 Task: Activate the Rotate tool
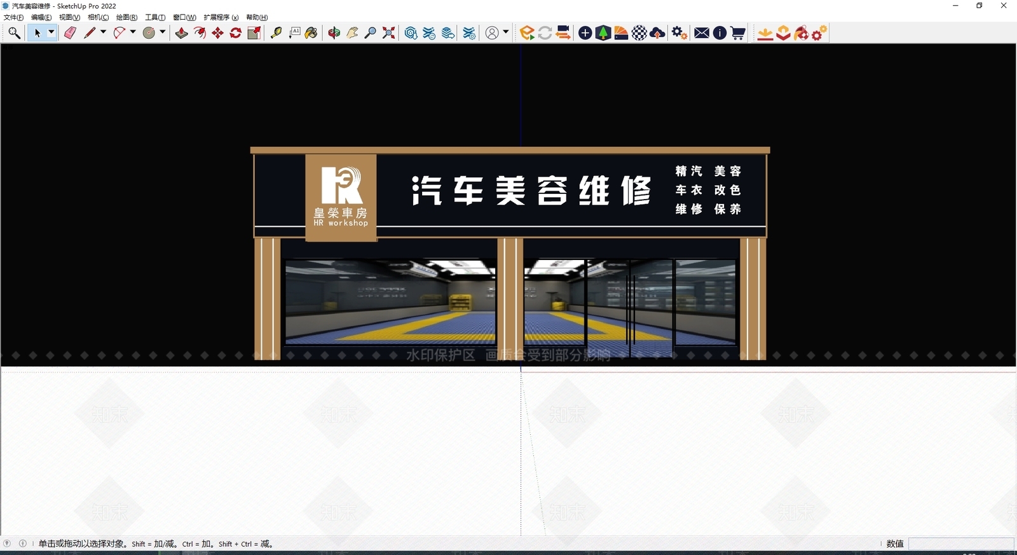coord(235,33)
